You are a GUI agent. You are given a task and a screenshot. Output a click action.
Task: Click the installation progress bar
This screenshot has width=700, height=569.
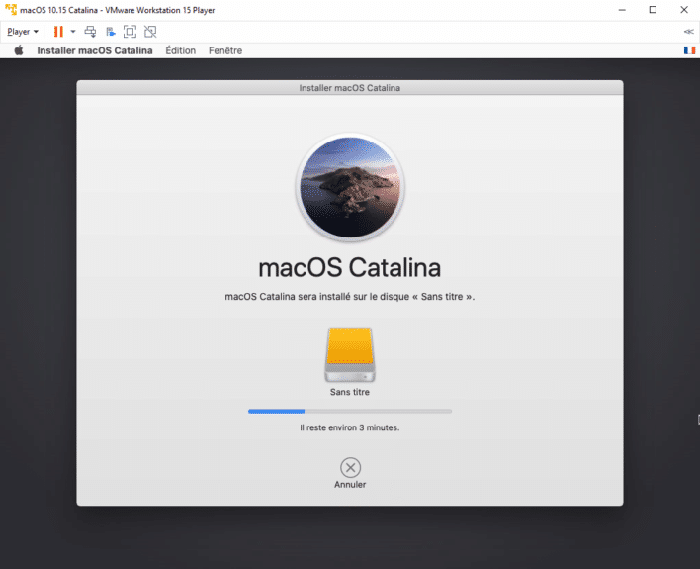coord(350,412)
